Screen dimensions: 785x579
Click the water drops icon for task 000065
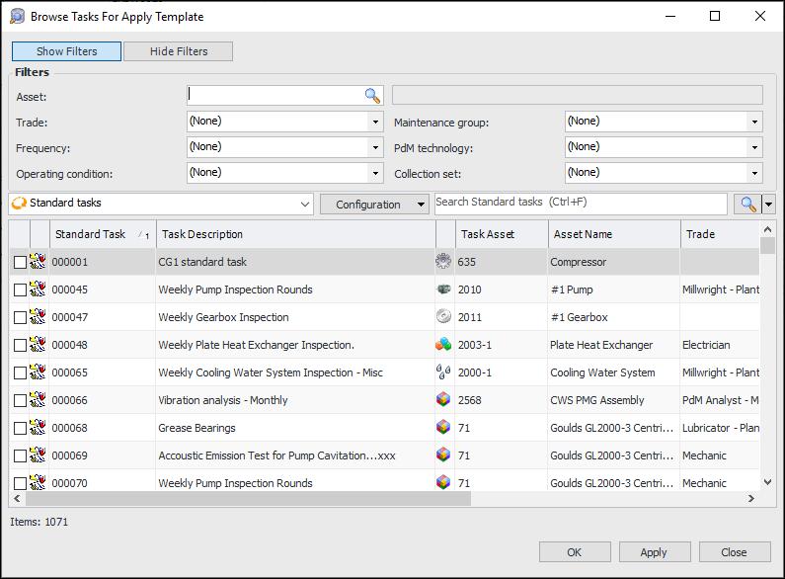443,372
